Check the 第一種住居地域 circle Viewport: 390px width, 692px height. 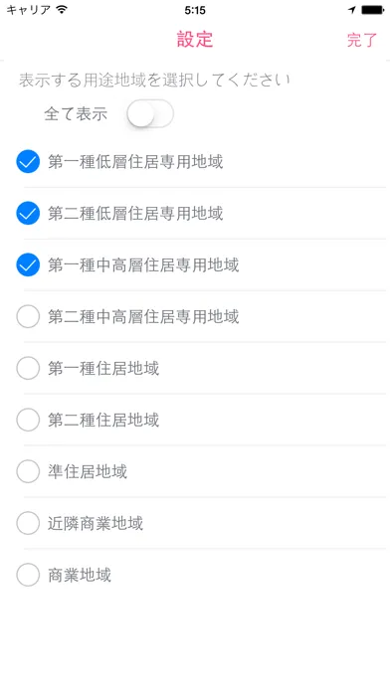28,368
